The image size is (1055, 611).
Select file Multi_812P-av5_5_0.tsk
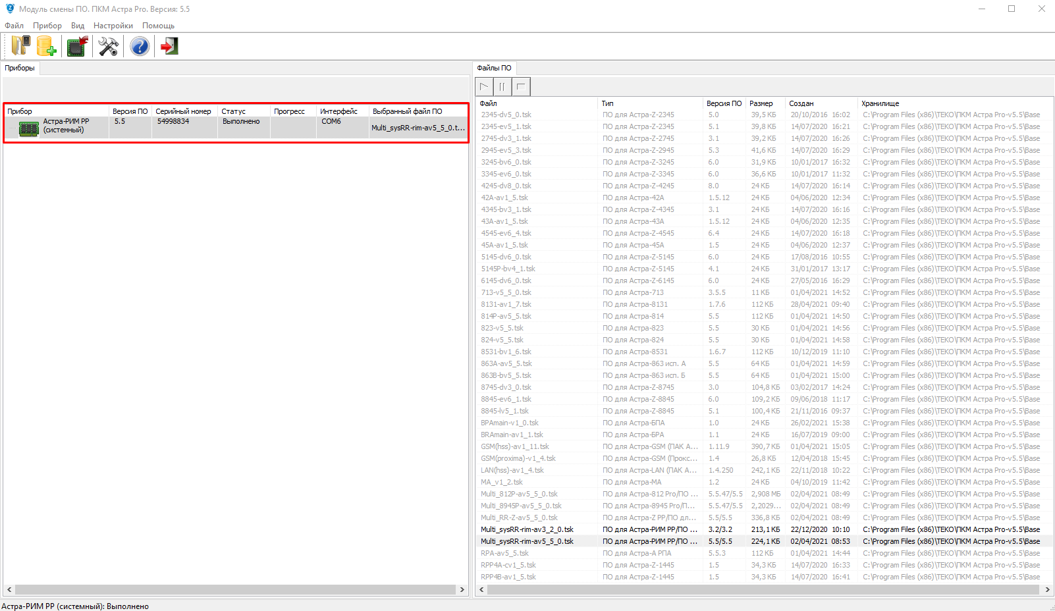tap(519, 494)
